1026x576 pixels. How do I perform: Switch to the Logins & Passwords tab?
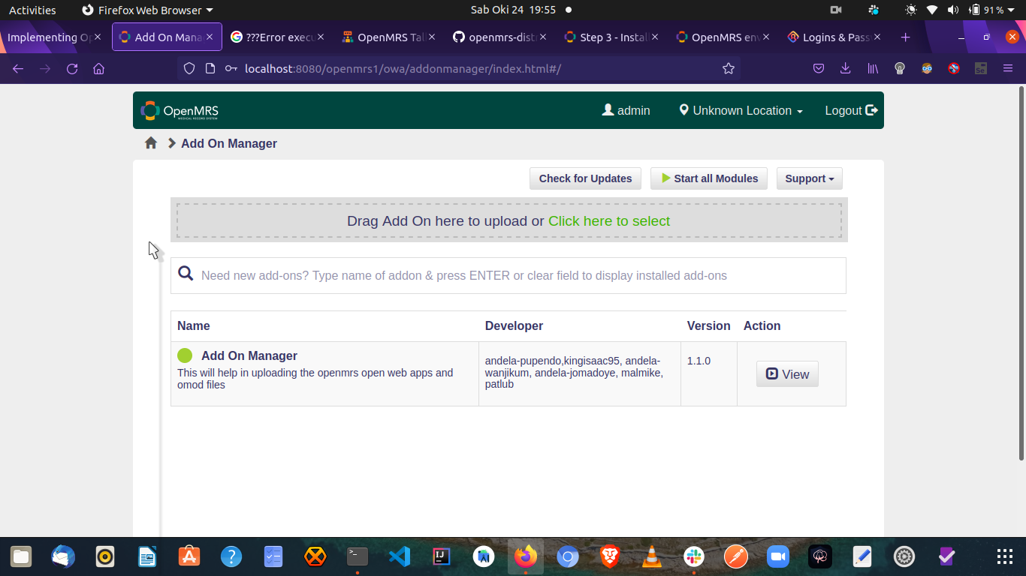[x=834, y=37]
